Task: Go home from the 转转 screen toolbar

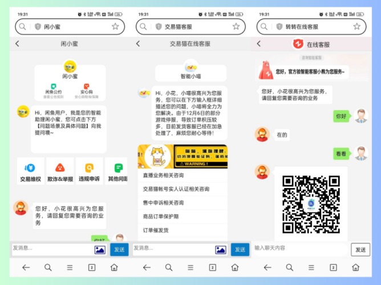Action: [x=355, y=267]
